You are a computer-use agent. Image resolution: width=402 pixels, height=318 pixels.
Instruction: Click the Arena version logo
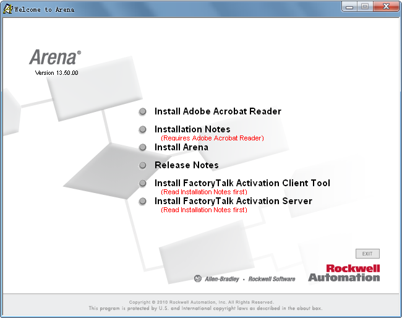coord(56,62)
